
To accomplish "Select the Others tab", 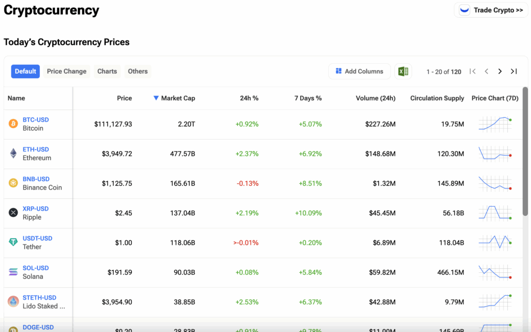I will click(138, 72).
